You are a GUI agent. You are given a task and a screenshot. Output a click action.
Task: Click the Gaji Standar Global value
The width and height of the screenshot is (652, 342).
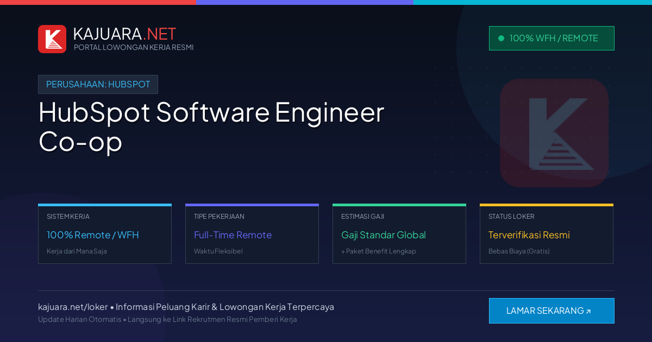[x=384, y=235]
